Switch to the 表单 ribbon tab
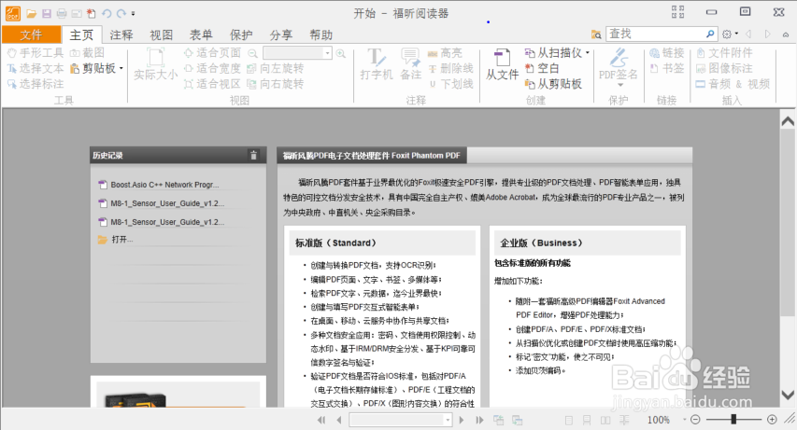 pos(201,35)
